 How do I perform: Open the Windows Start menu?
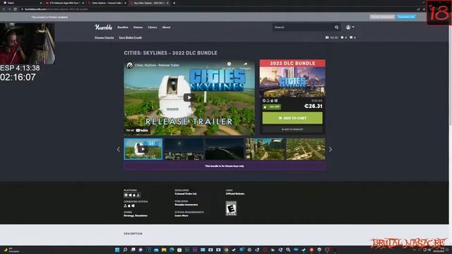117,250
